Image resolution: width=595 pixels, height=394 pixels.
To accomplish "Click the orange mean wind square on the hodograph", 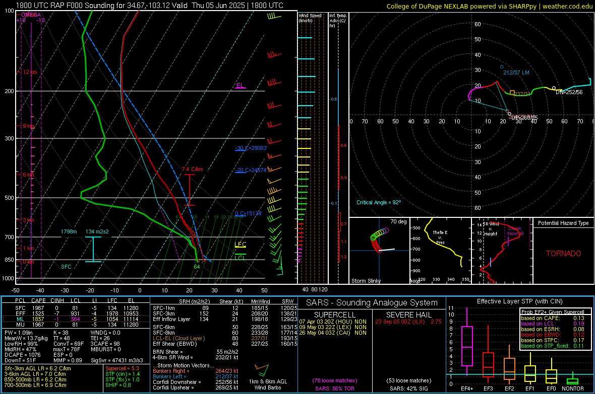I will pyautogui.click(x=512, y=93).
